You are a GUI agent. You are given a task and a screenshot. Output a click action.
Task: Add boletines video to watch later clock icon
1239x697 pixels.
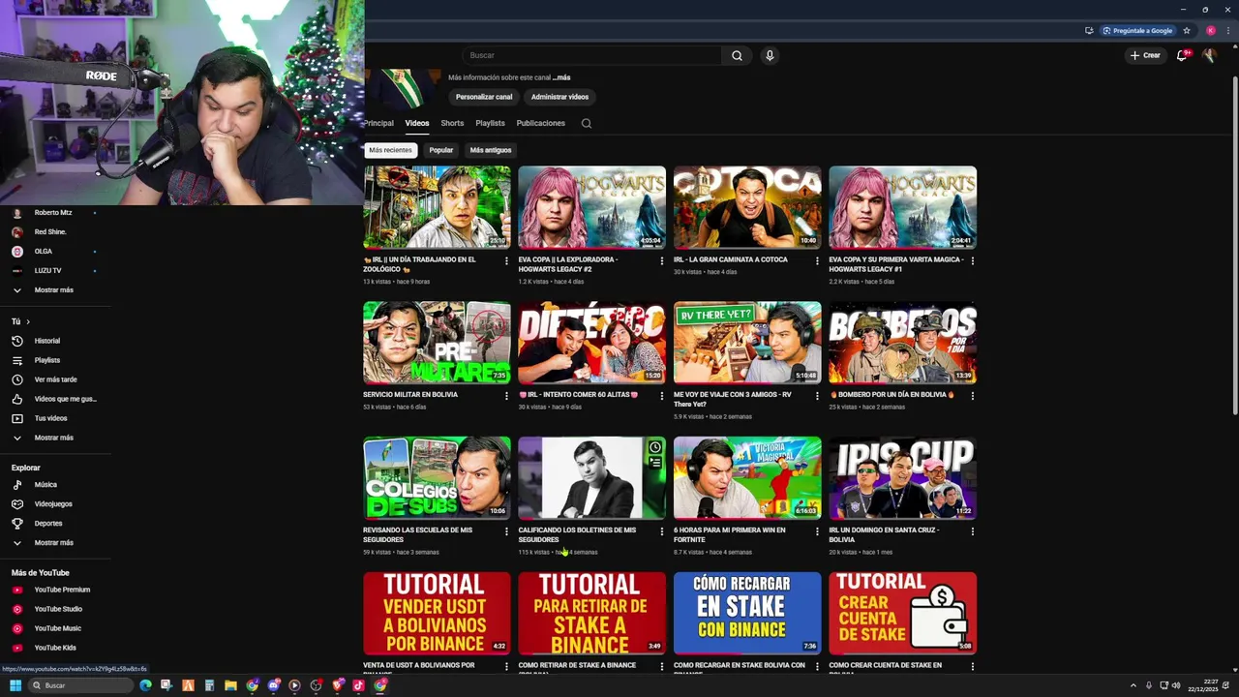click(x=655, y=447)
